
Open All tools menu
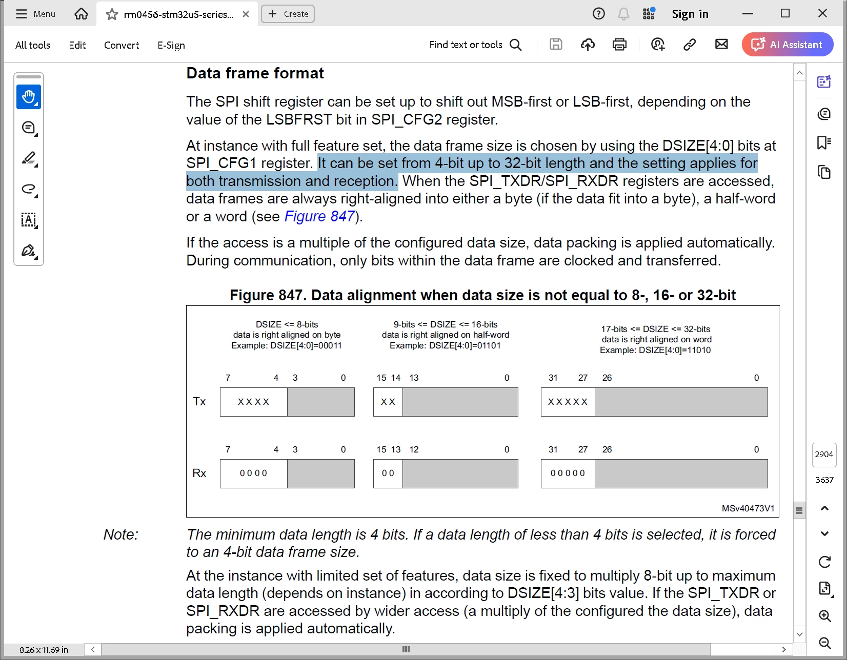pyautogui.click(x=33, y=45)
